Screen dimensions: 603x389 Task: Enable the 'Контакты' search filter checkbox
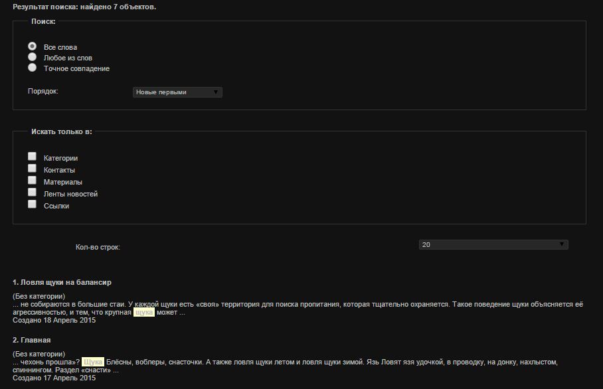tap(33, 168)
